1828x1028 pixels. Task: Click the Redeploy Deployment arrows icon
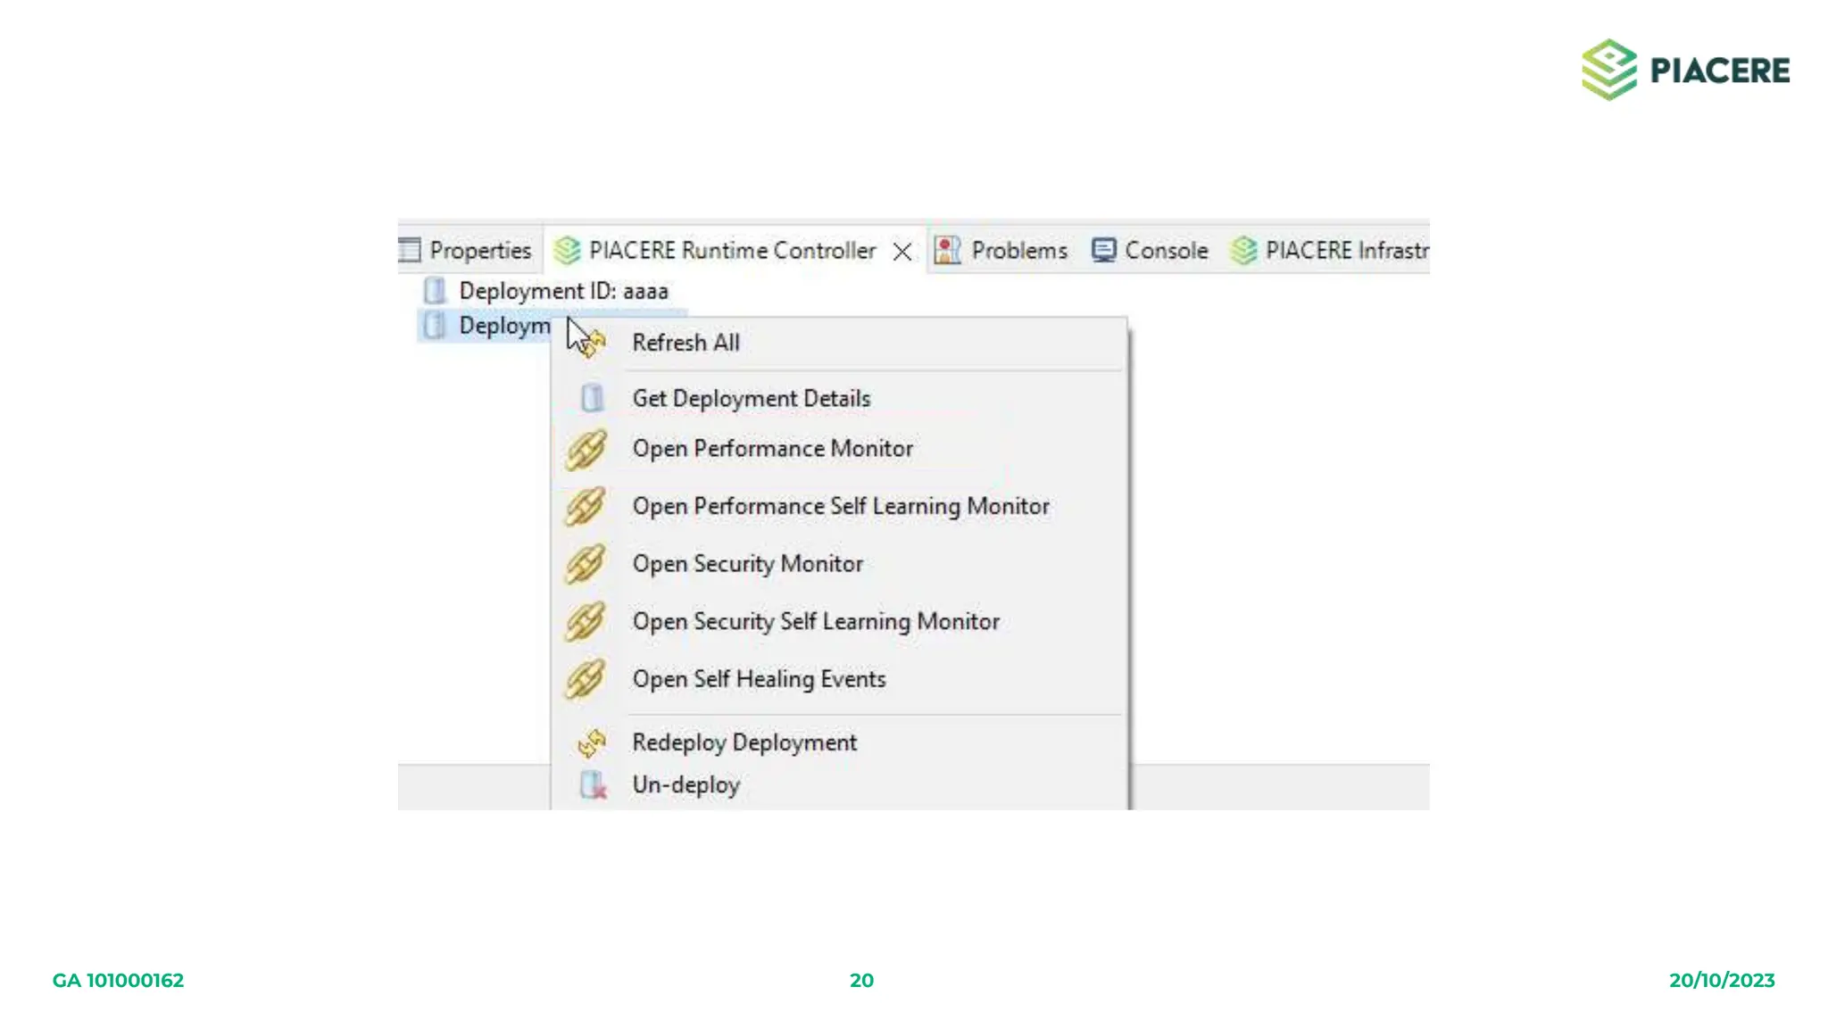592,742
